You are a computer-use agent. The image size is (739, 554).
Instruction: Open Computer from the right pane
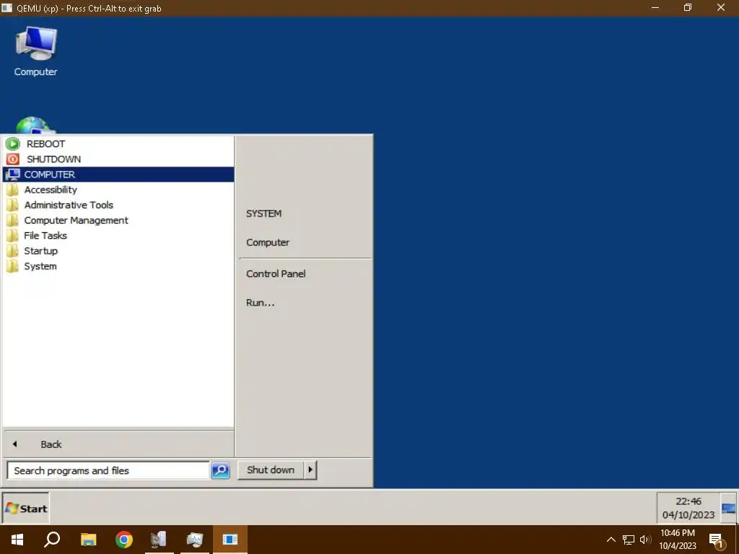click(x=268, y=242)
